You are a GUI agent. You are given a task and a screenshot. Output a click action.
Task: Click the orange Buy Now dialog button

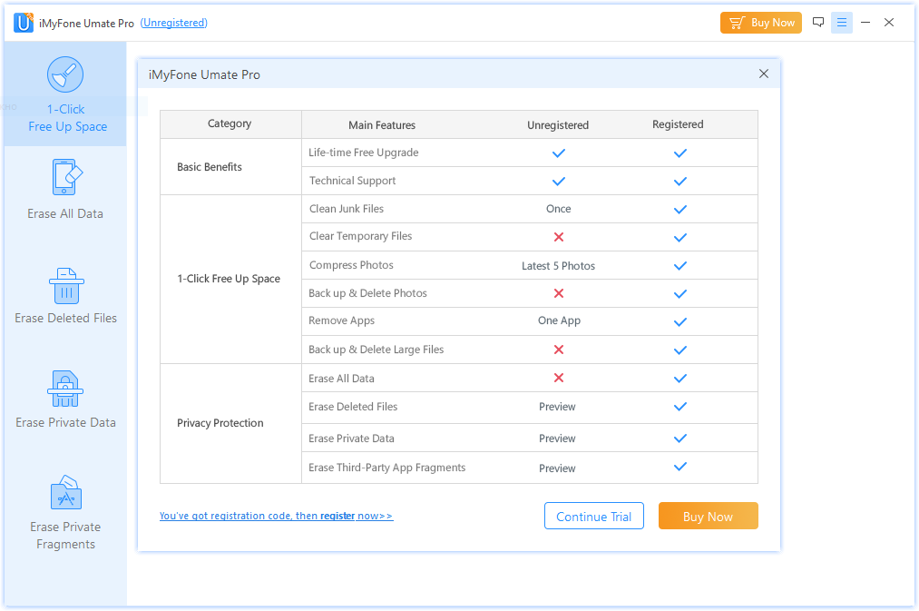pos(708,517)
